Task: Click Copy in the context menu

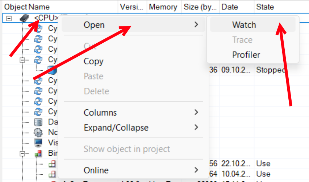Action: point(93,61)
